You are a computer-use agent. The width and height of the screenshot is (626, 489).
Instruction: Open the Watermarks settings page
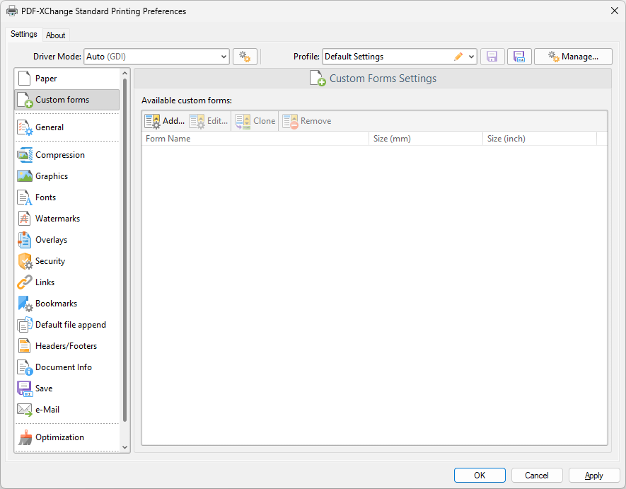pos(57,219)
